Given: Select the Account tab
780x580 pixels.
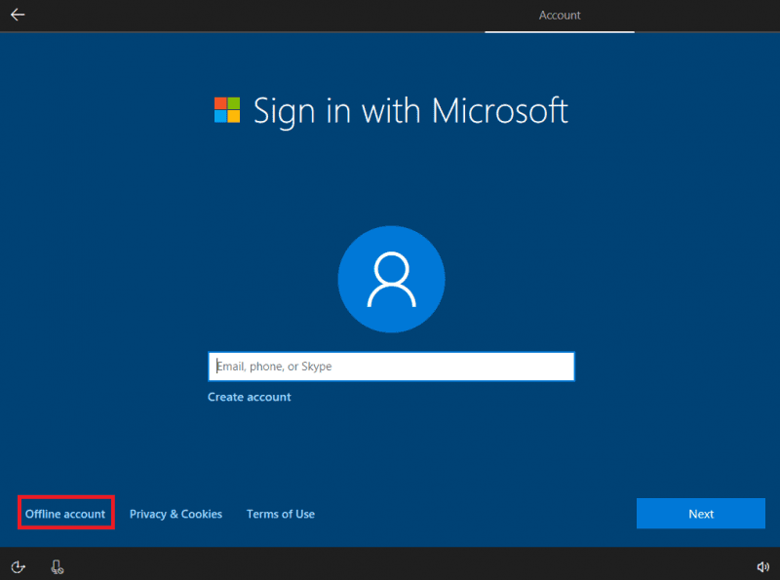Looking at the screenshot, I should (x=560, y=16).
